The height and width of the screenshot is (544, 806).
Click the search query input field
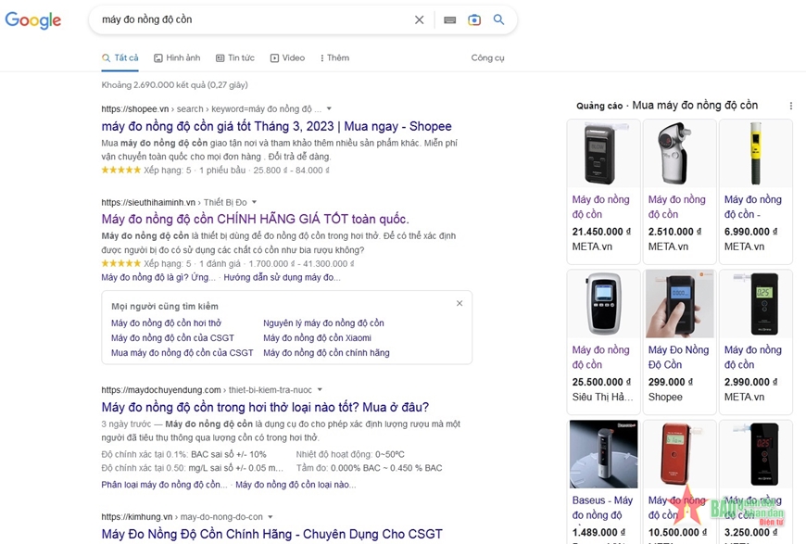click(x=255, y=20)
